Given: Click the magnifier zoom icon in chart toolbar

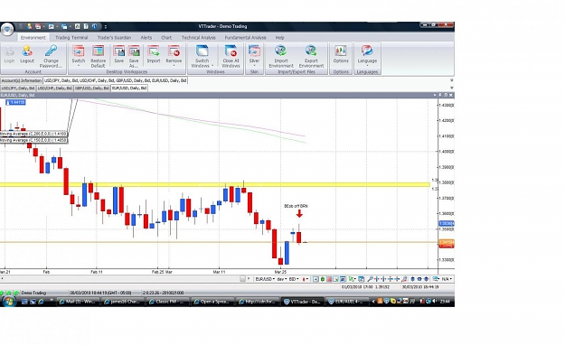Looking at the screenshot, I should (x=370, y=279).
